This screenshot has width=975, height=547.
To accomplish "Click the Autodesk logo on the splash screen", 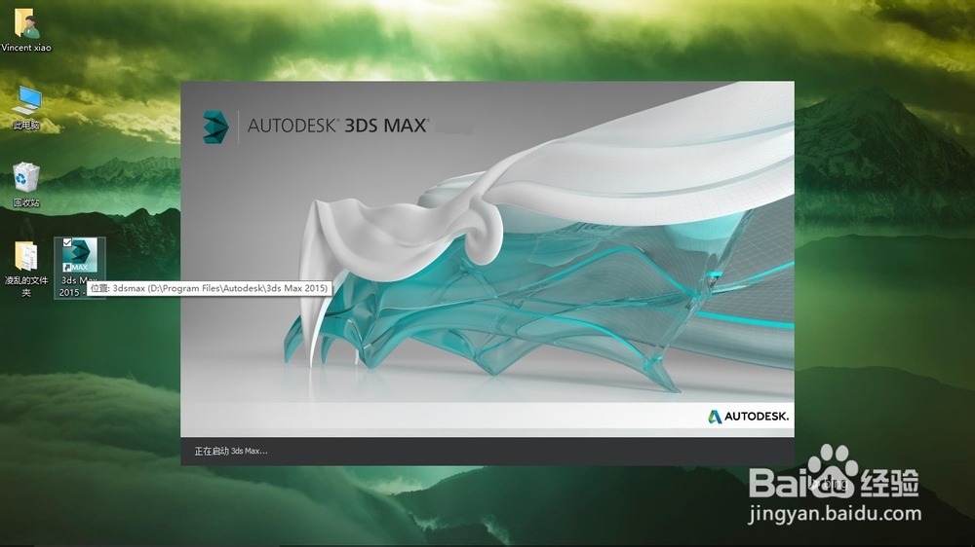I will (748, 416).
